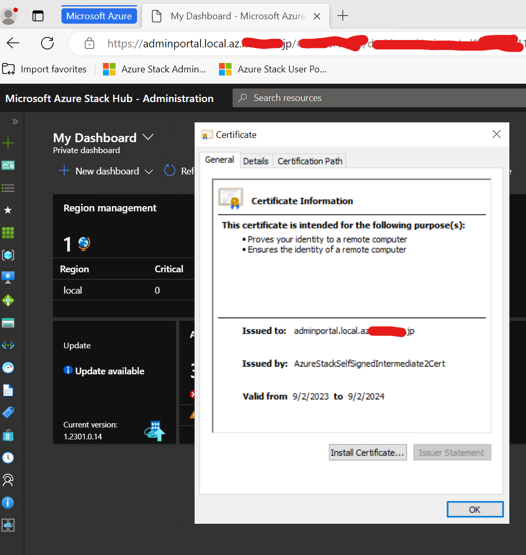Viewport: 526px width, 555px height.
Task: Go back with the browser arrow
Action: [x=13, y=43]
